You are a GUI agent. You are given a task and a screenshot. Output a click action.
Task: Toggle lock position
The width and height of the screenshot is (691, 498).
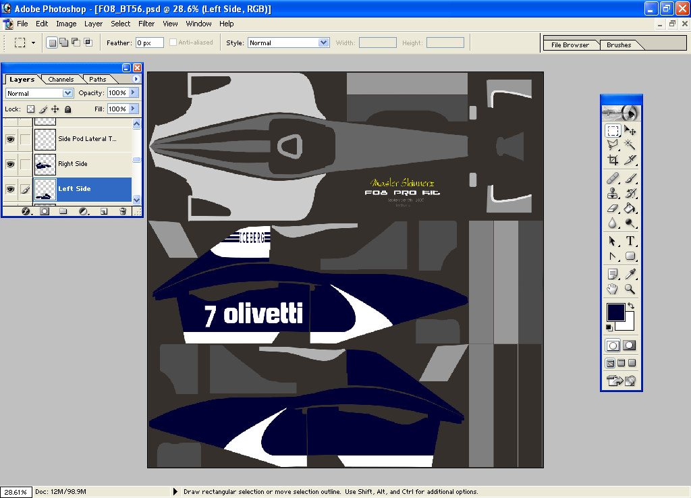click(55, 109)
